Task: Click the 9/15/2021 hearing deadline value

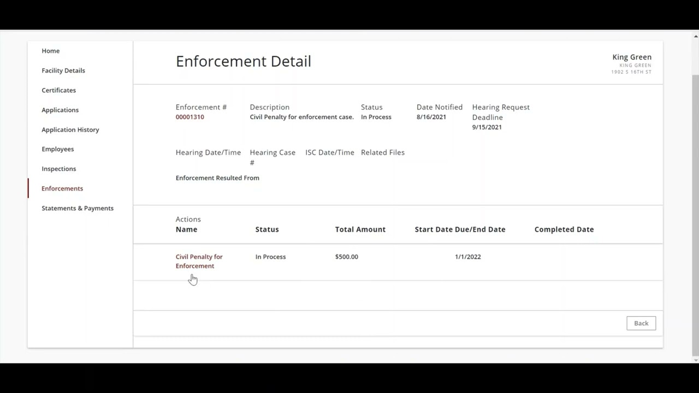Action: pos(487,127)
